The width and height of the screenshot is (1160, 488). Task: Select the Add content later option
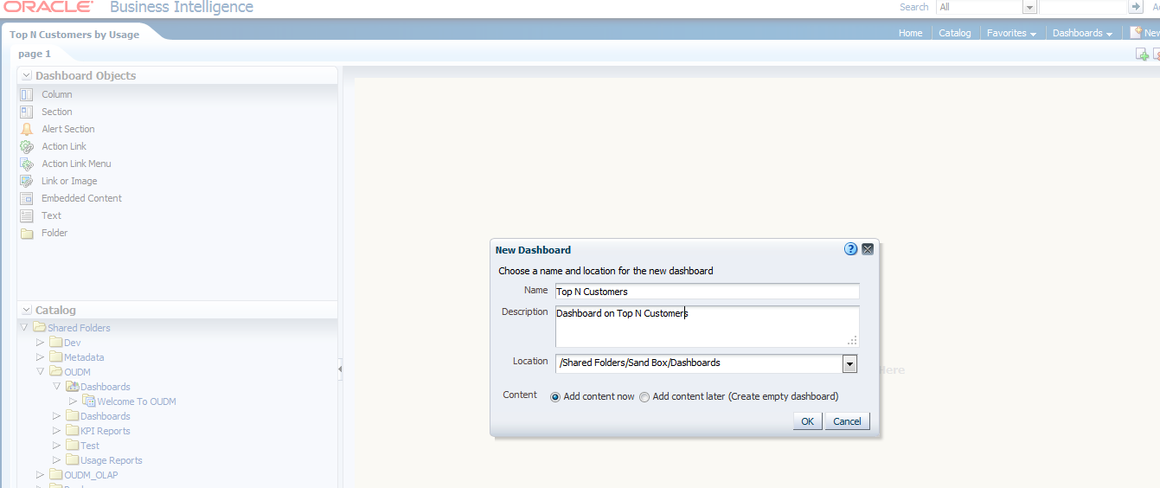click(x=644, y=397)
